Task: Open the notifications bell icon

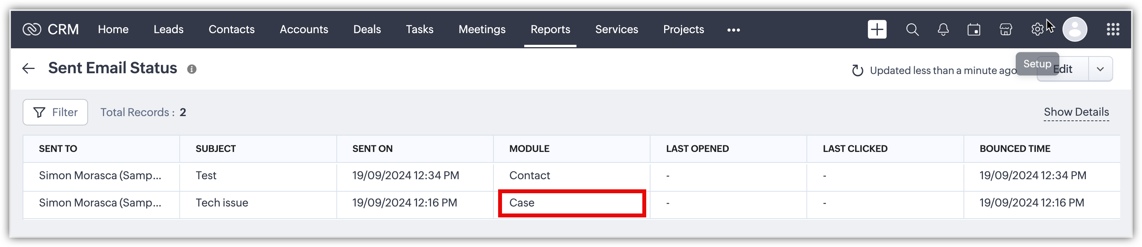Action: (943, 30)
